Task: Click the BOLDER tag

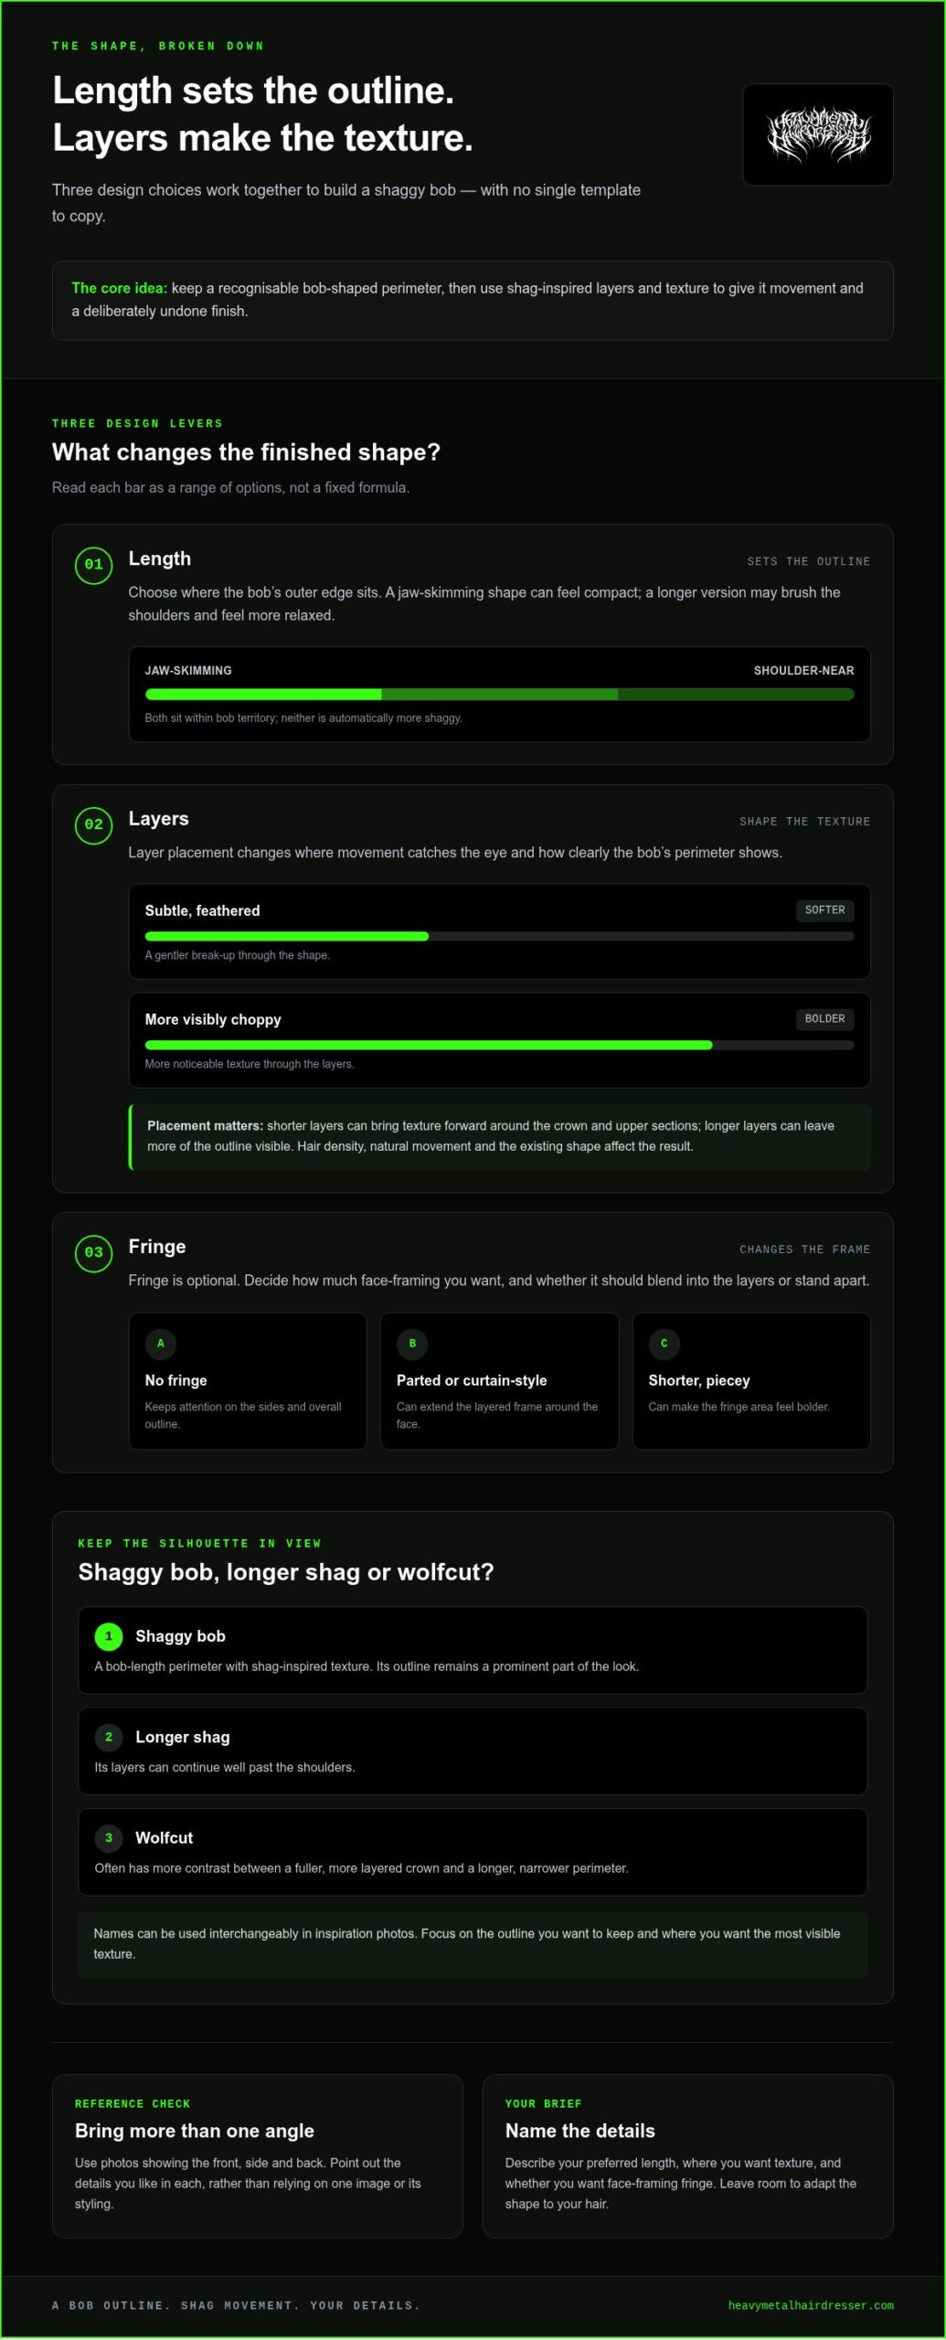Action: 824,1018
